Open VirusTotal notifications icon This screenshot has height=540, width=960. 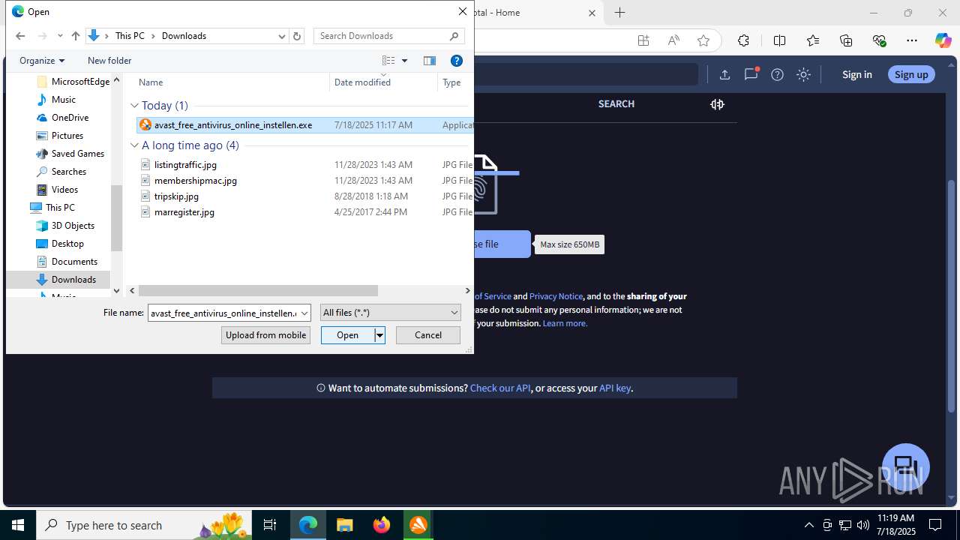click(751, 74)
